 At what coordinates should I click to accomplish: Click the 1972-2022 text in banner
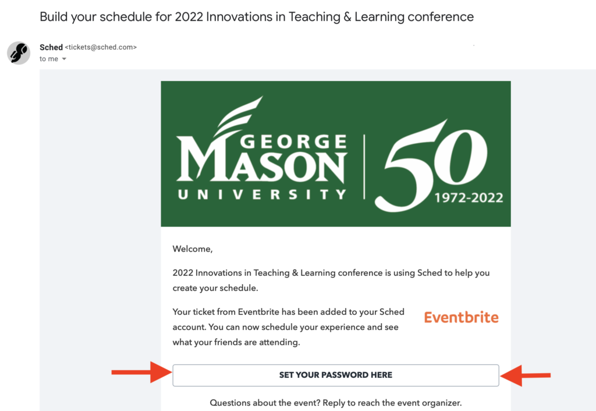click(469, 198)
